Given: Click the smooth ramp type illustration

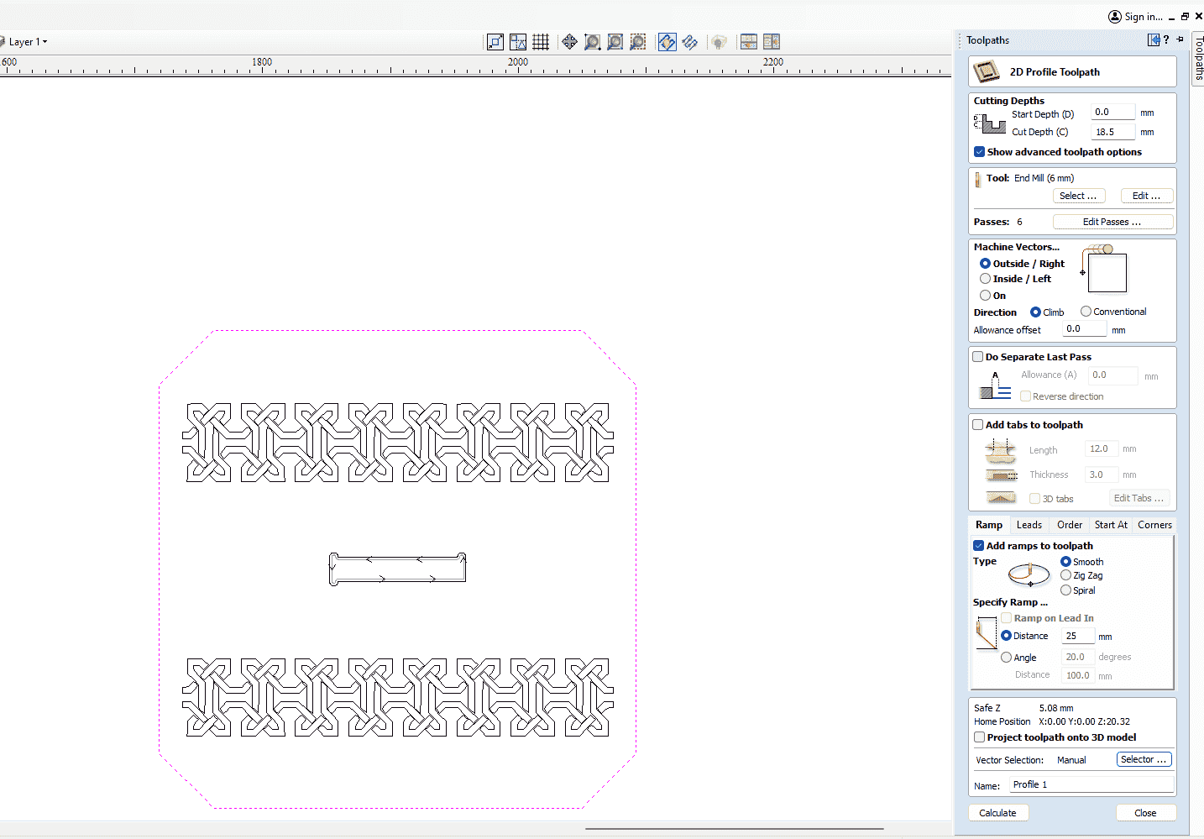Looking at the screenshot, I should (x=1029, y=574).
